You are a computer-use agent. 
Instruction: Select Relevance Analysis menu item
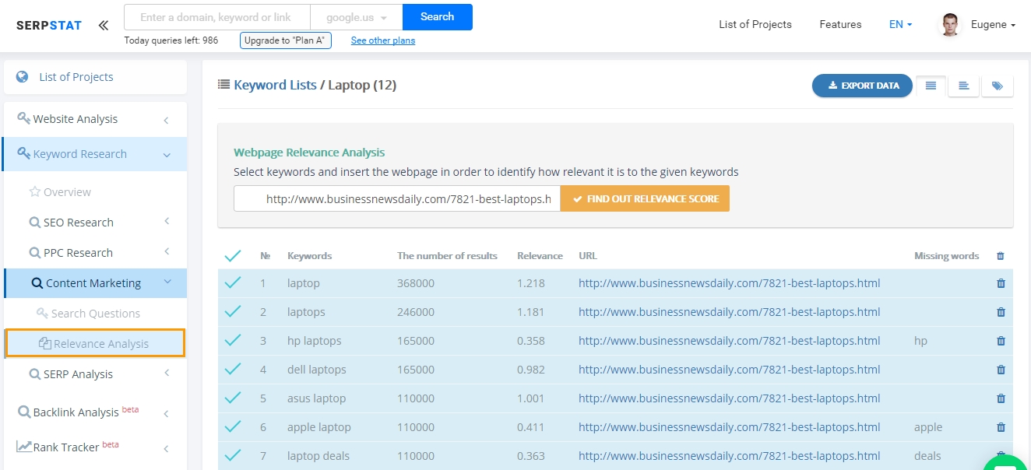[95, 343]
